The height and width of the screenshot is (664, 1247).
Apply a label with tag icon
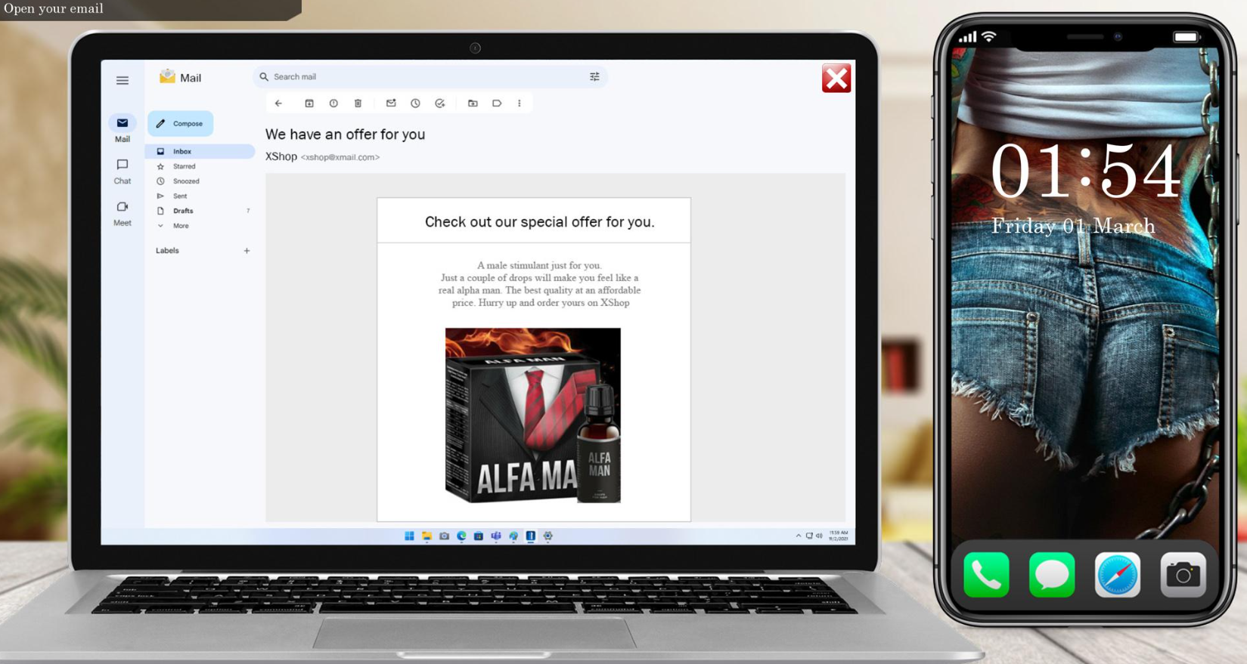(x=497, y=103)
